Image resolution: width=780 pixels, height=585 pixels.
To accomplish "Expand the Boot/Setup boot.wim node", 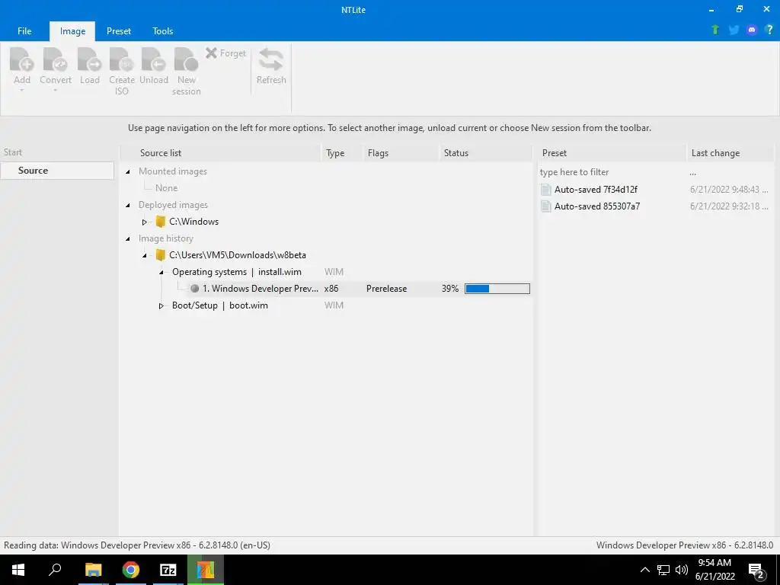I will point(161,306).
